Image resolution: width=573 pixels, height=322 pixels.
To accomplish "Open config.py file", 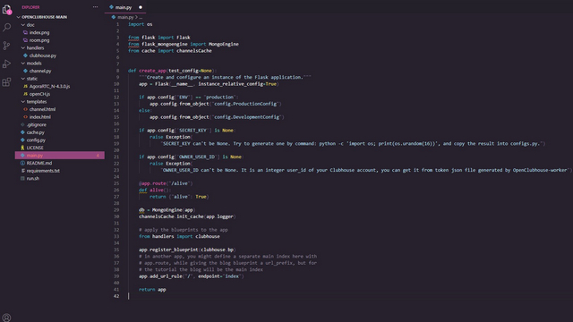I will pyautogui.click(x=36, y=140).
